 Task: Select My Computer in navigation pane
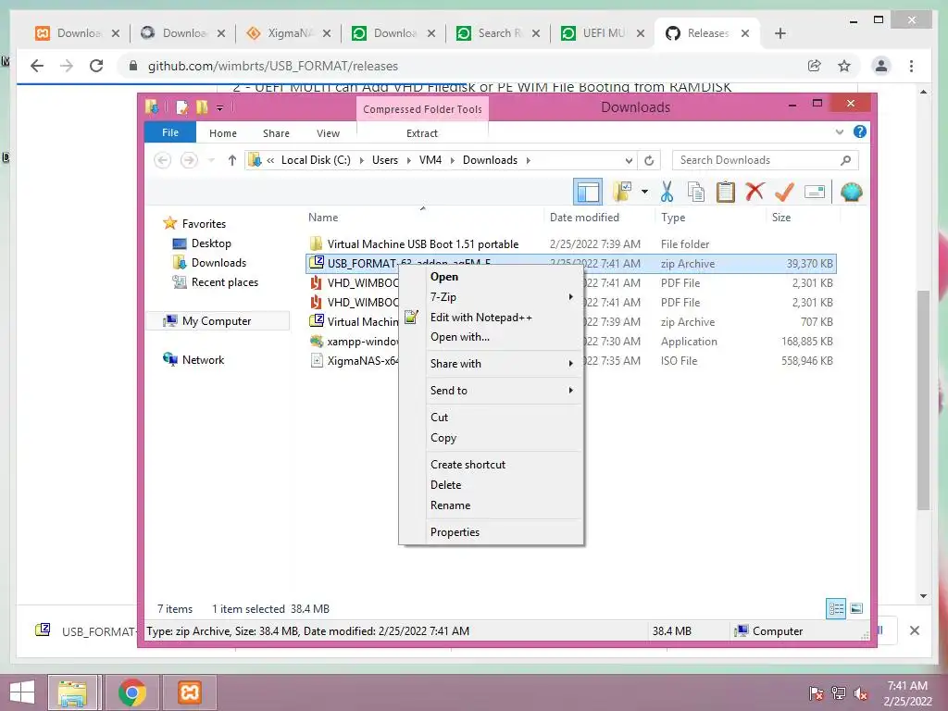[217, 321]
